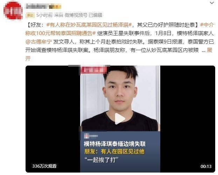Click the 原创 original badge
The image size is (218, 175).
(x=30, y=15)
